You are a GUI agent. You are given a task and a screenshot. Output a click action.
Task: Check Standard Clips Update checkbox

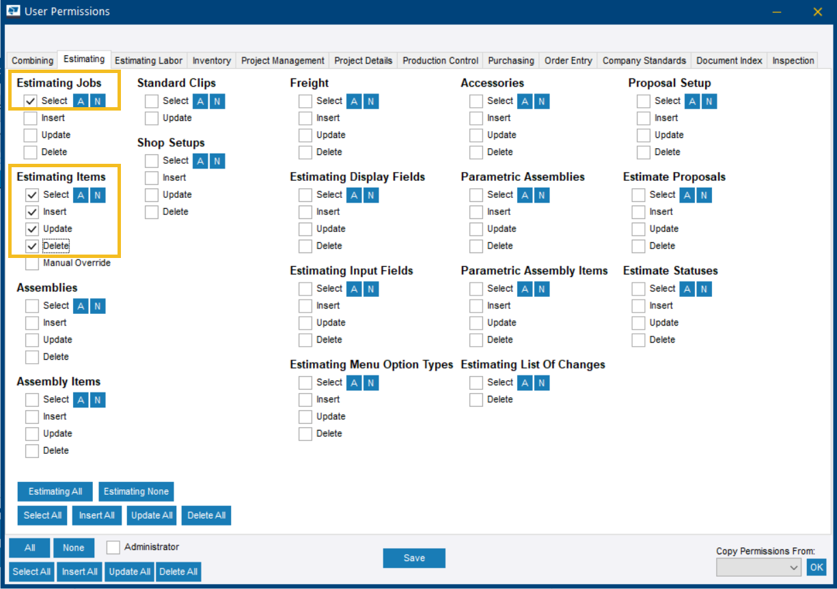tap(152, 118)
